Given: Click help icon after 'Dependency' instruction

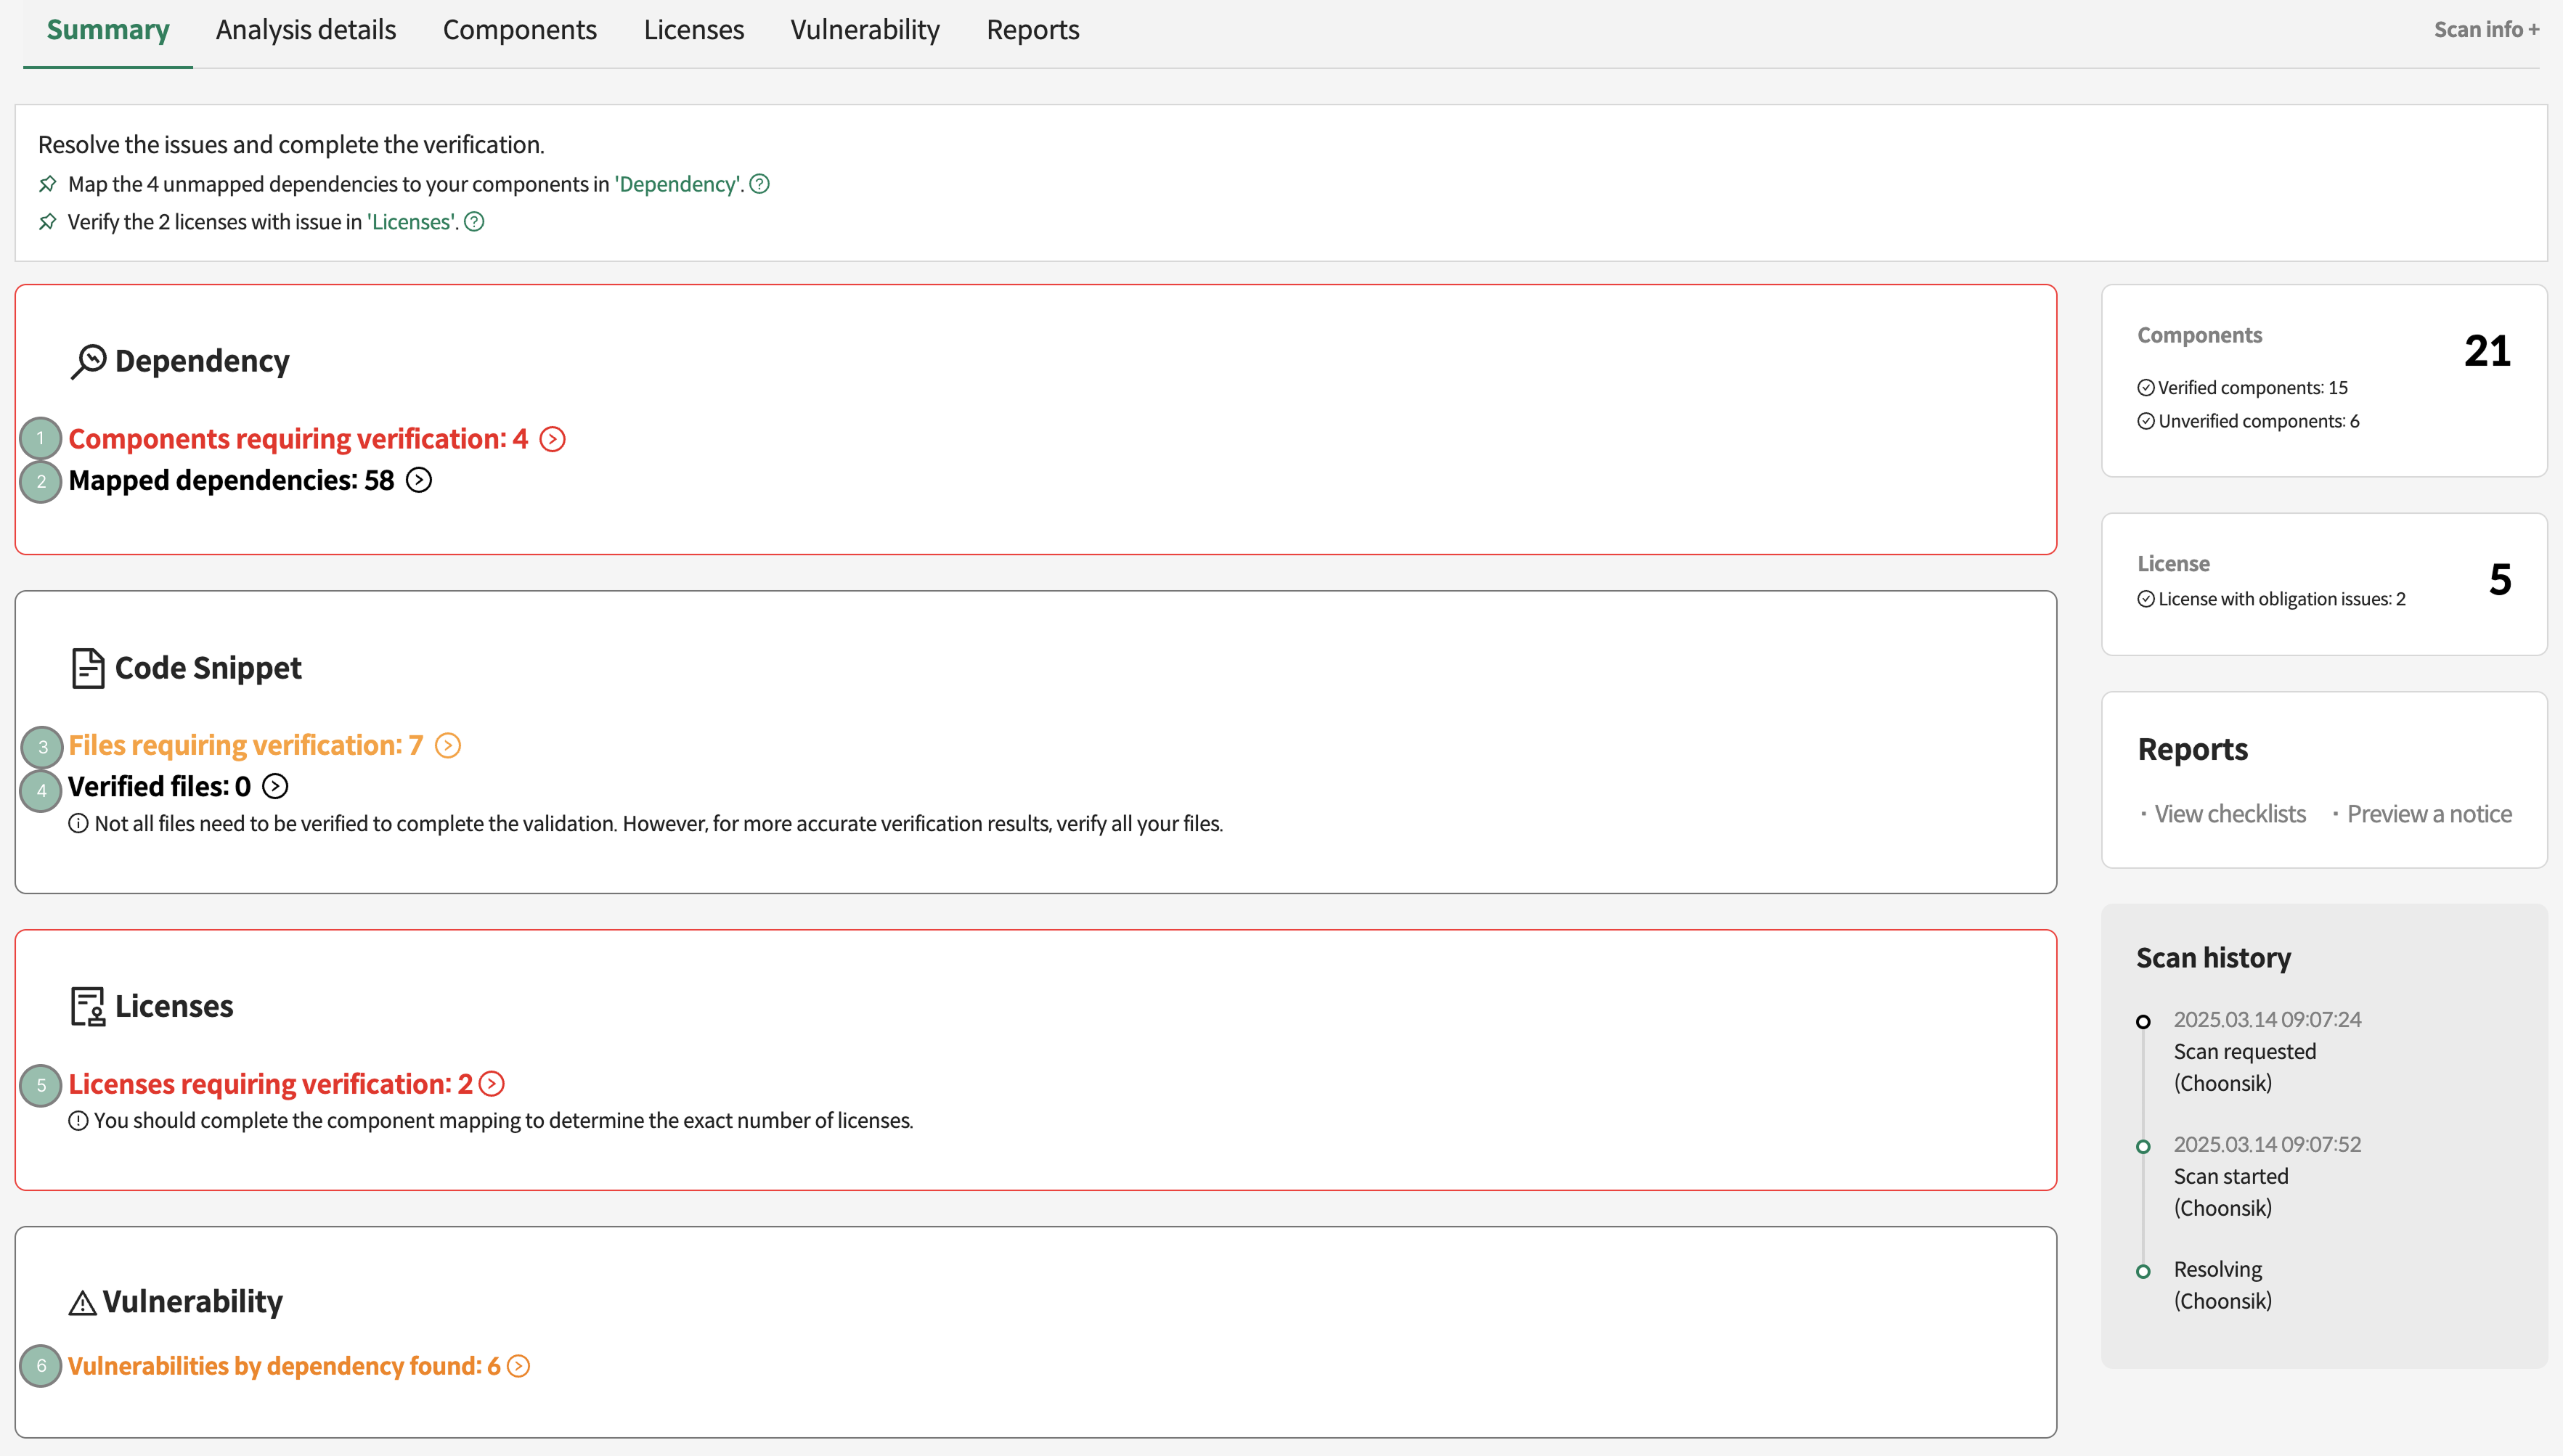Looking at the screenshot, I should (760, 184).
